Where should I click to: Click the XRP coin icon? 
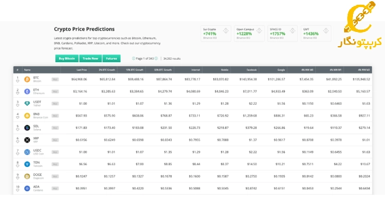(27, 140)
